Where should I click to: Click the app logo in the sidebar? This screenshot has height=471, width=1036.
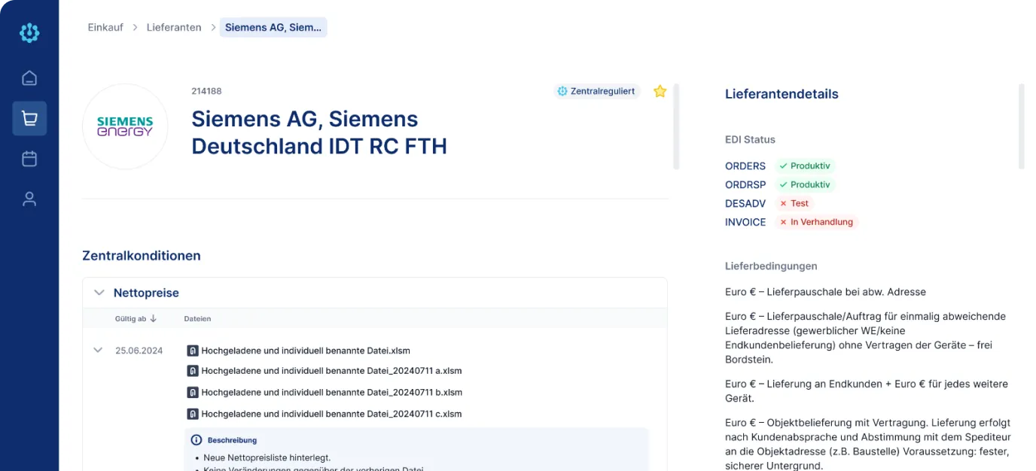pos(29,32)
